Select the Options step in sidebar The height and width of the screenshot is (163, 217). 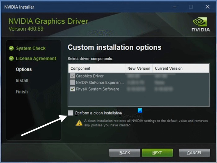tap(24, 69)
